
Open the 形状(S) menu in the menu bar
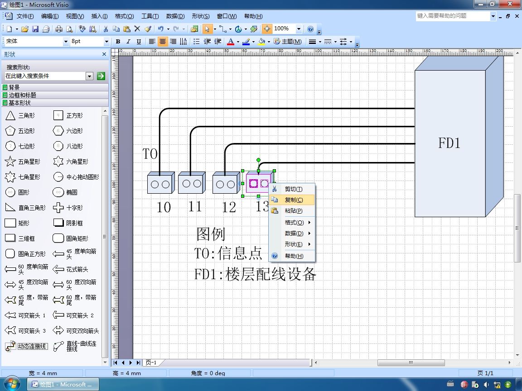tap(201, 16)
